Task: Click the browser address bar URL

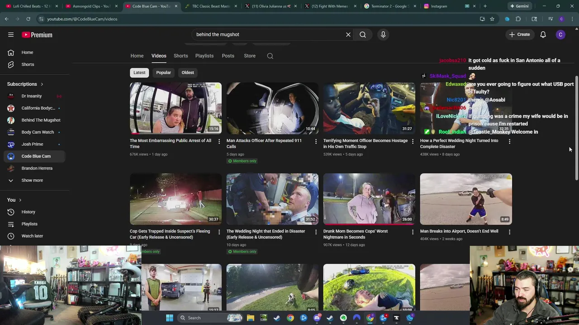Action: tap(82, 19)
